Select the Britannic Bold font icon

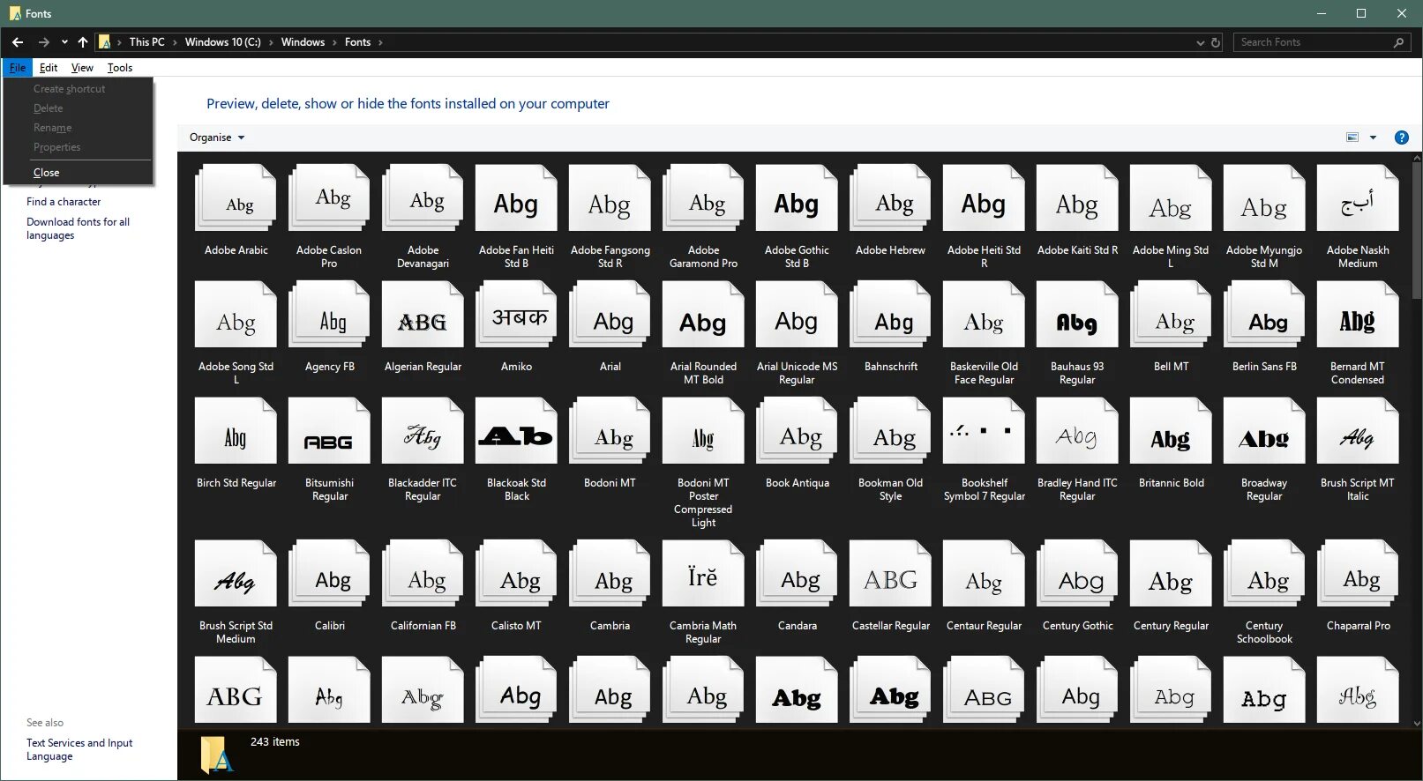[1171, 432]
